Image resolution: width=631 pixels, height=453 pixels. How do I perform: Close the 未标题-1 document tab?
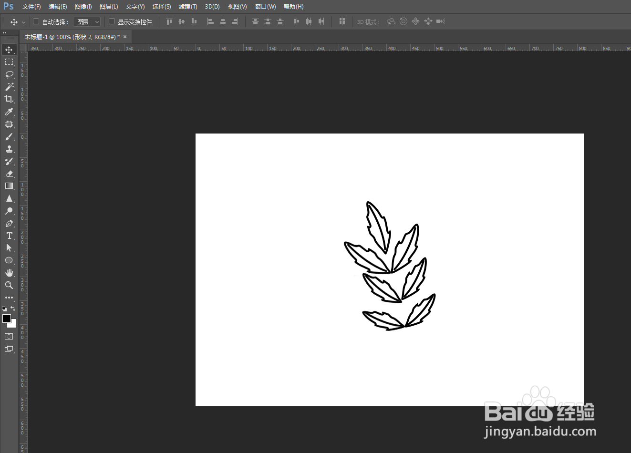pyautogui.click(x=125, y=37)
